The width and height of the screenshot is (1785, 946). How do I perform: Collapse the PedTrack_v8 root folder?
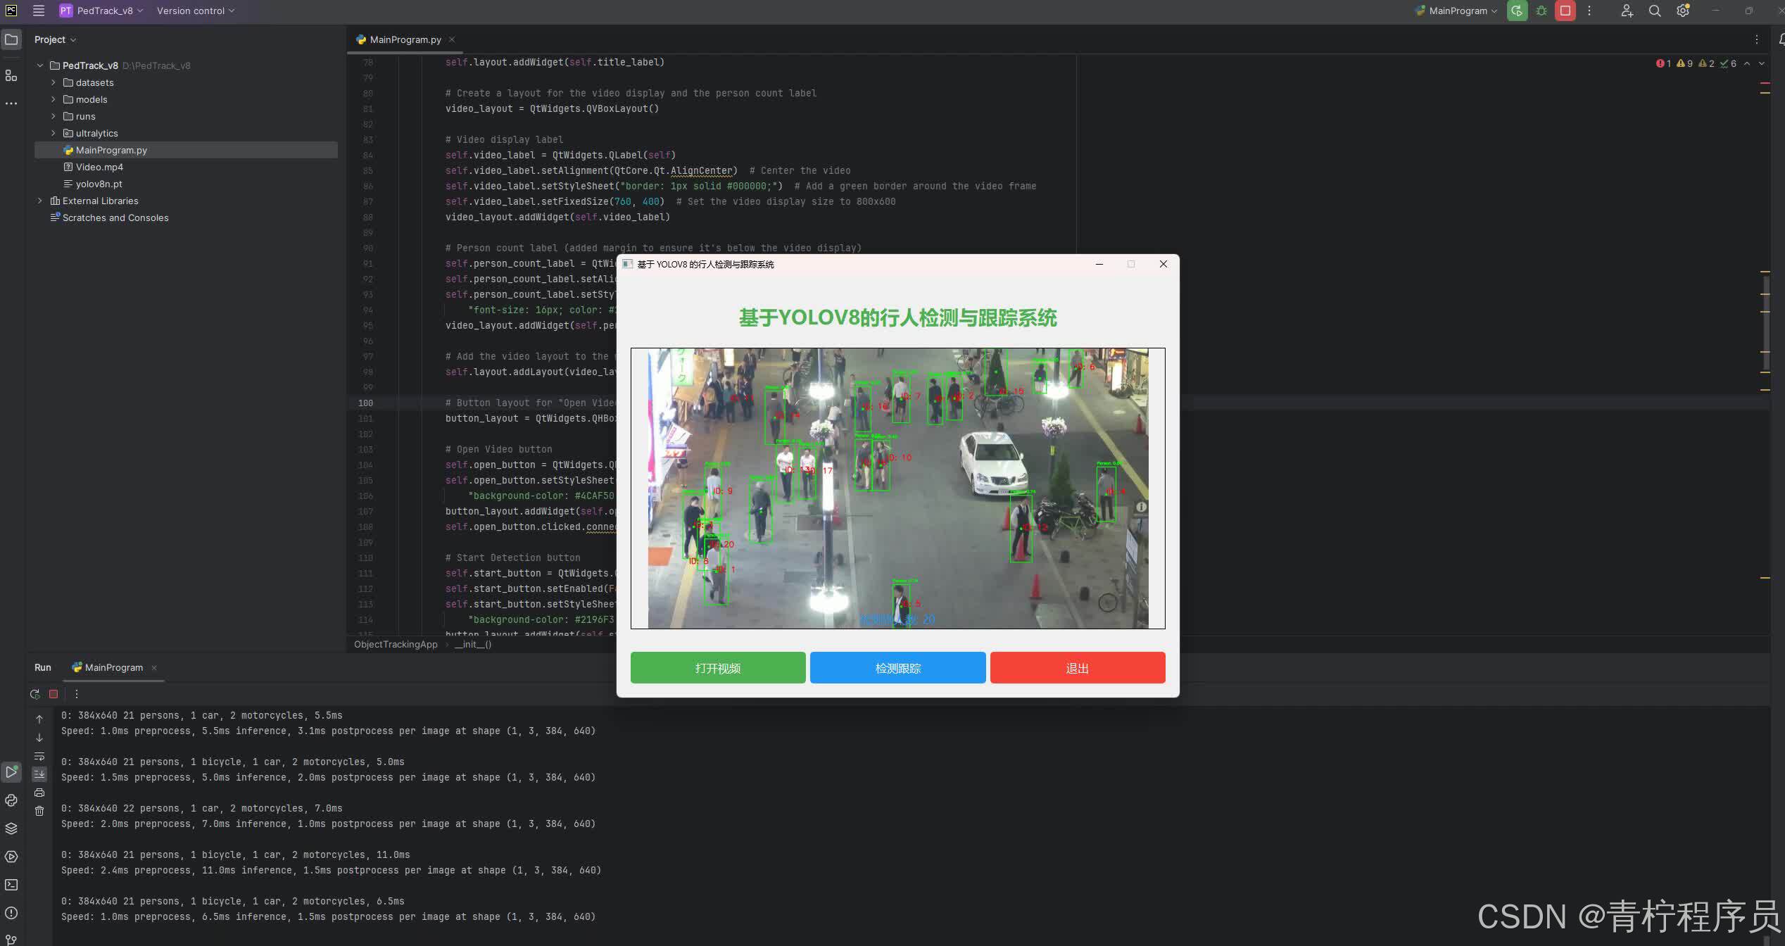point(40,65)
